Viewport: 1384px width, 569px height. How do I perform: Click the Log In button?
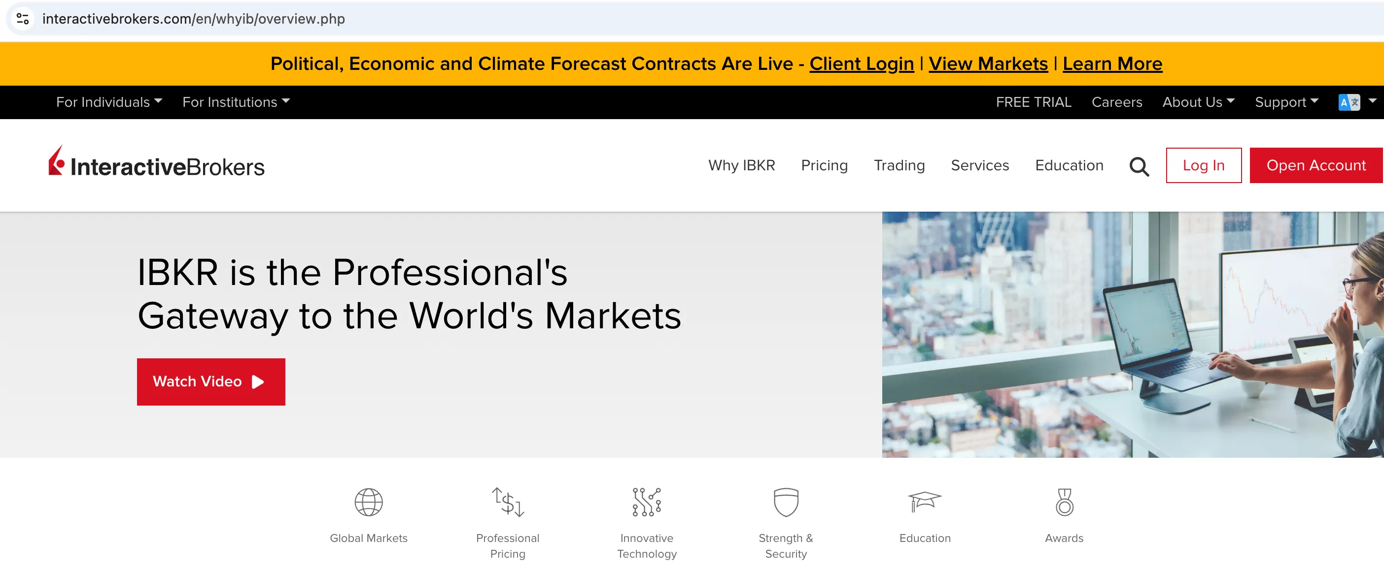[1203, 165]
